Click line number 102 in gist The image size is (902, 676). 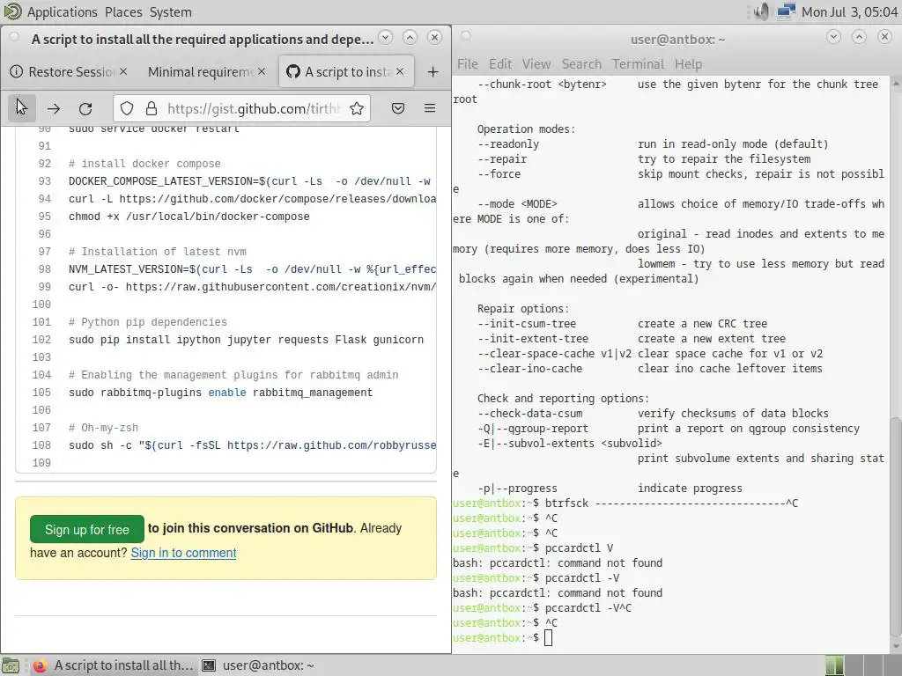(x=42, y=340)
